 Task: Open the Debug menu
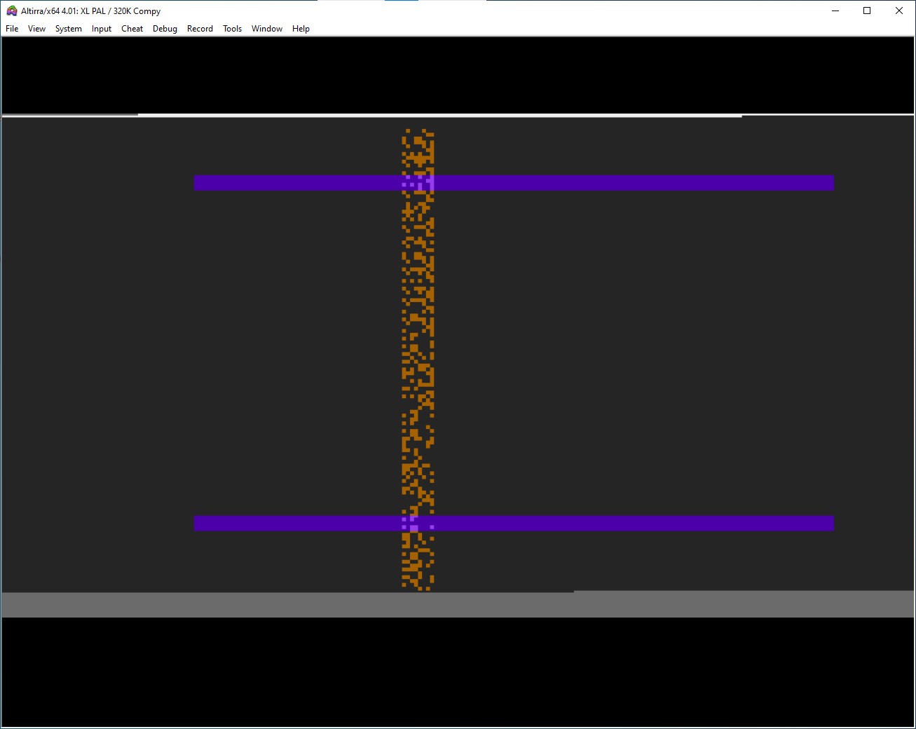click(165, 29)
